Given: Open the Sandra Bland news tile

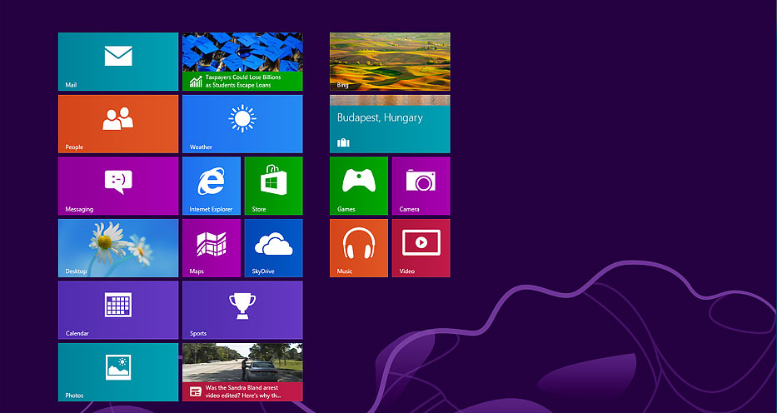Looking at the screenshot, I should [x=242, y=372].
